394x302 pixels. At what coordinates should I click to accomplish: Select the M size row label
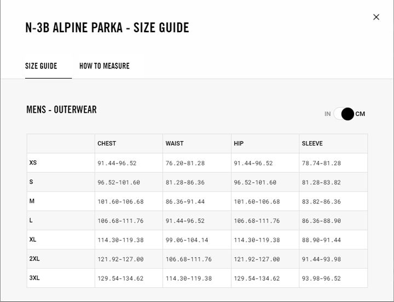(32, 201)
